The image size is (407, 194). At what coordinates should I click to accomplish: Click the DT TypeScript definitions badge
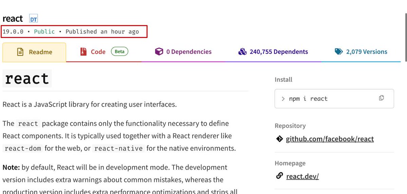34,19
